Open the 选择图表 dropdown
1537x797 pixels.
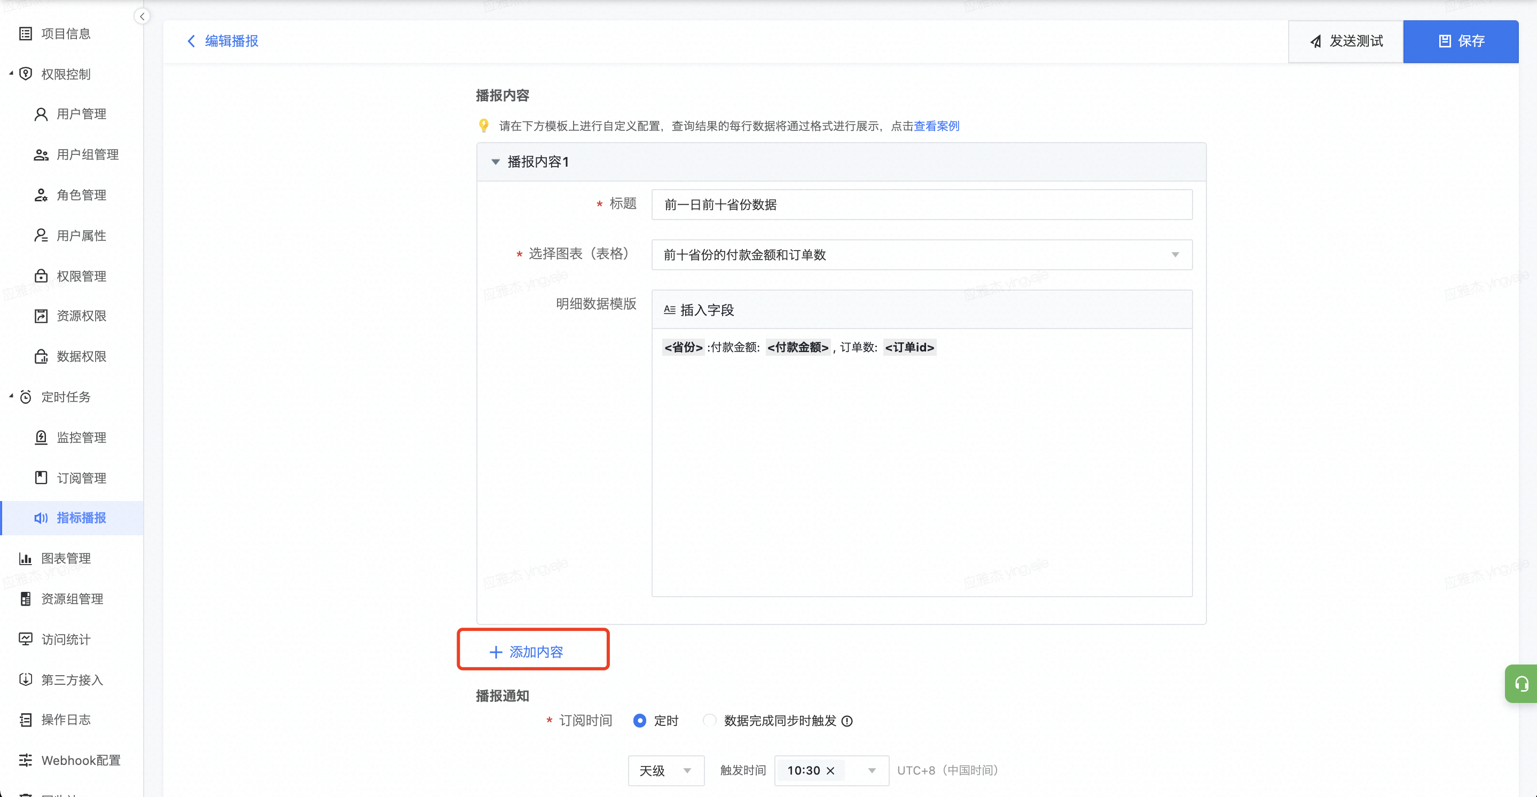922,255
